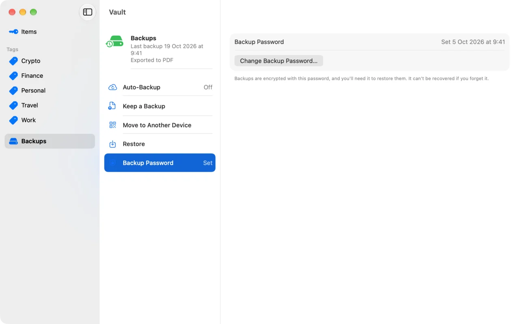
Task: Open the Restore option
Action: point(160,144)
